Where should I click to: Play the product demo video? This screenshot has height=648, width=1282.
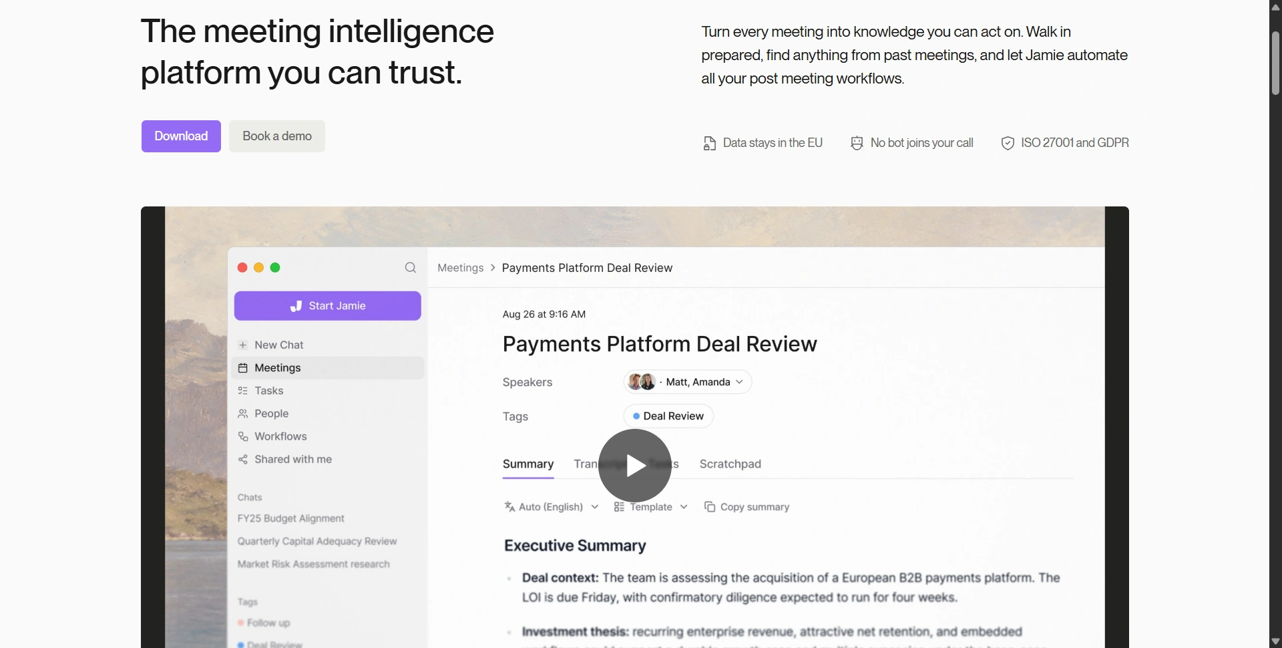pos(635,466)
